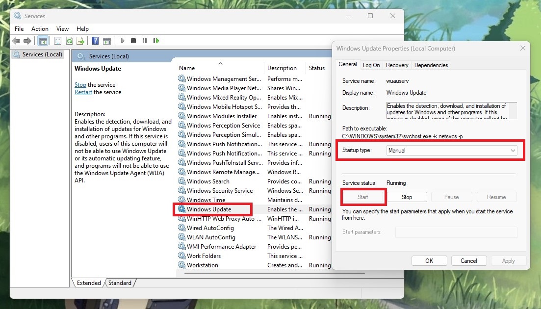
Task: Click the Pause Service toolbar icon
Action: (x=145, y=41)
